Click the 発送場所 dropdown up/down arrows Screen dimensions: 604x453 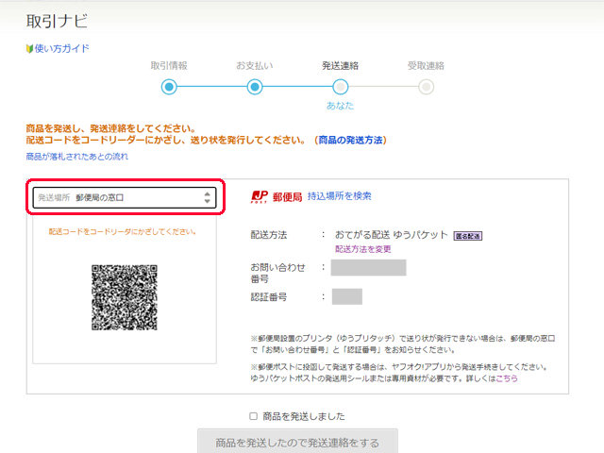(x=208, y=197)
